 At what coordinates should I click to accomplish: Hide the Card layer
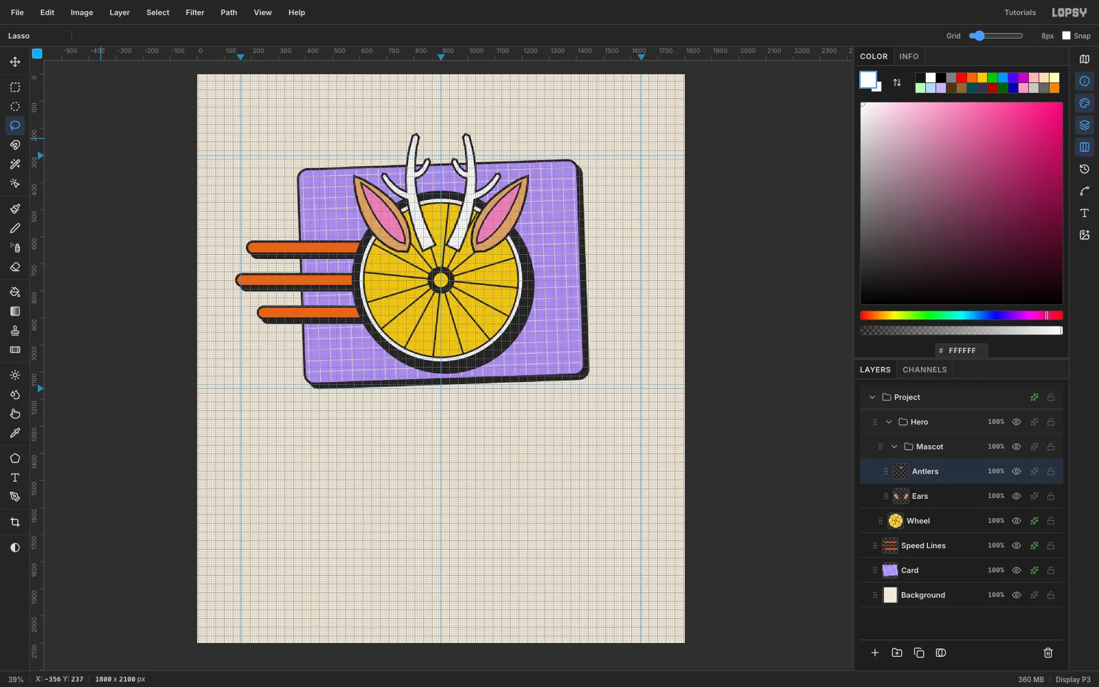pos(1017,570)
